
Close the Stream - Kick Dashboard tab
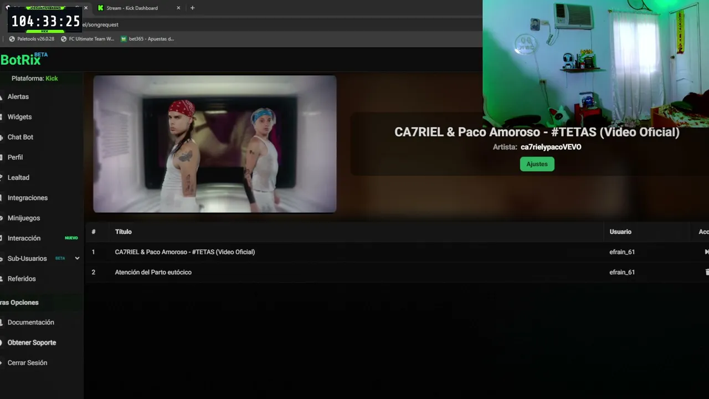point(178,8)
